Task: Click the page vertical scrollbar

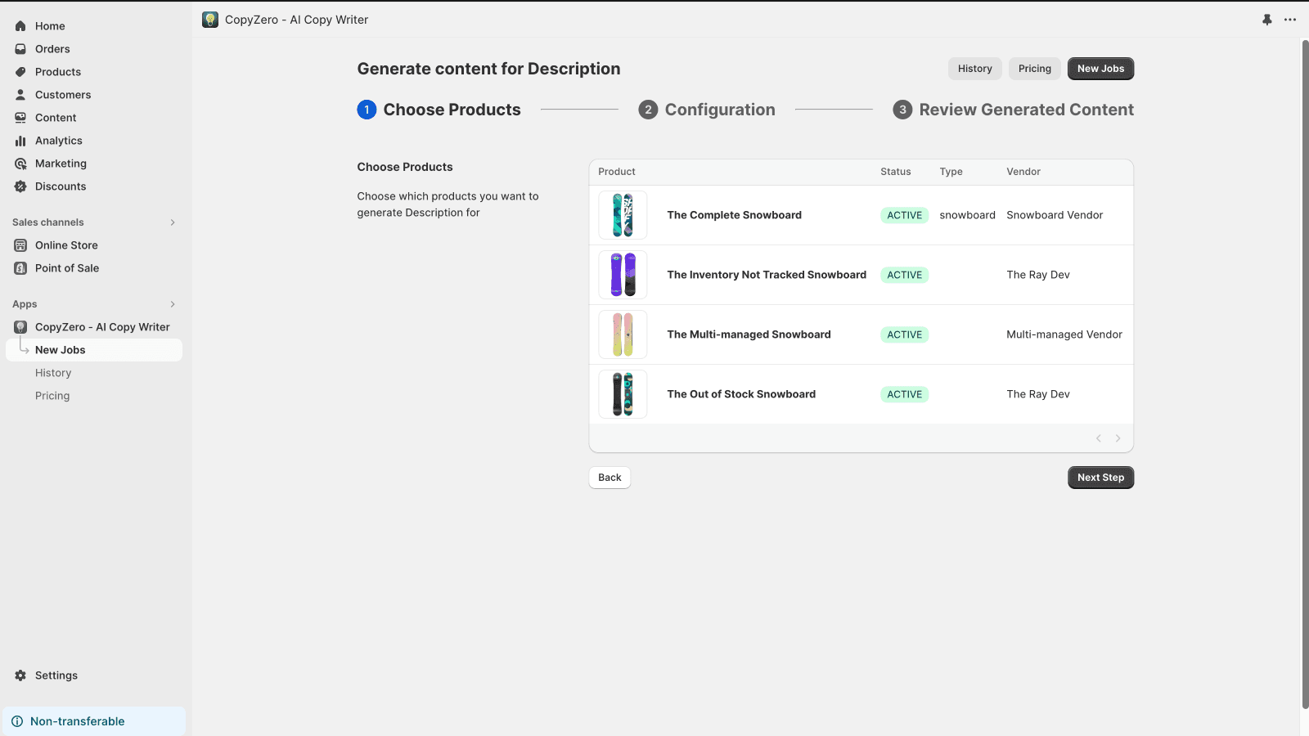Action: [x=1305, y=368]
